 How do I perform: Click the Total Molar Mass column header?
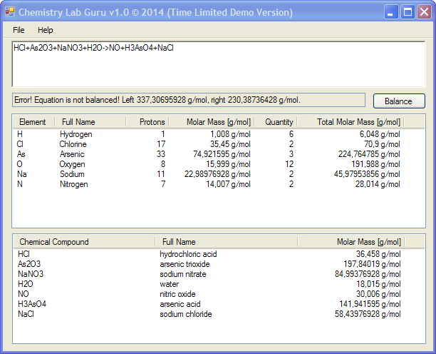(351, 122)
